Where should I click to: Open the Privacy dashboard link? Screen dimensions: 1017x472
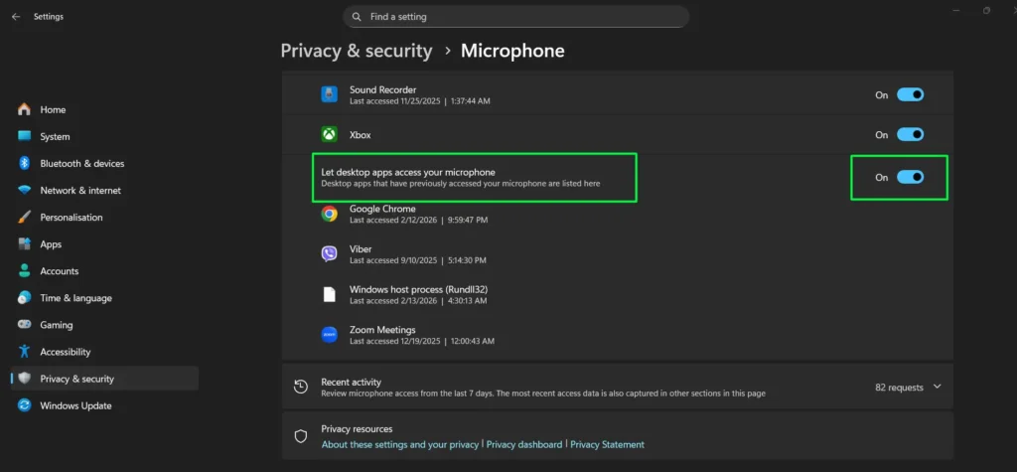[x=524, y=445]
